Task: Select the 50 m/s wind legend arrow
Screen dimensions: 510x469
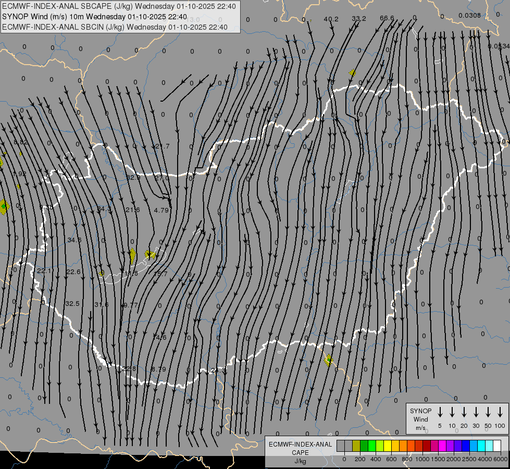Action: tap(488, 412)
